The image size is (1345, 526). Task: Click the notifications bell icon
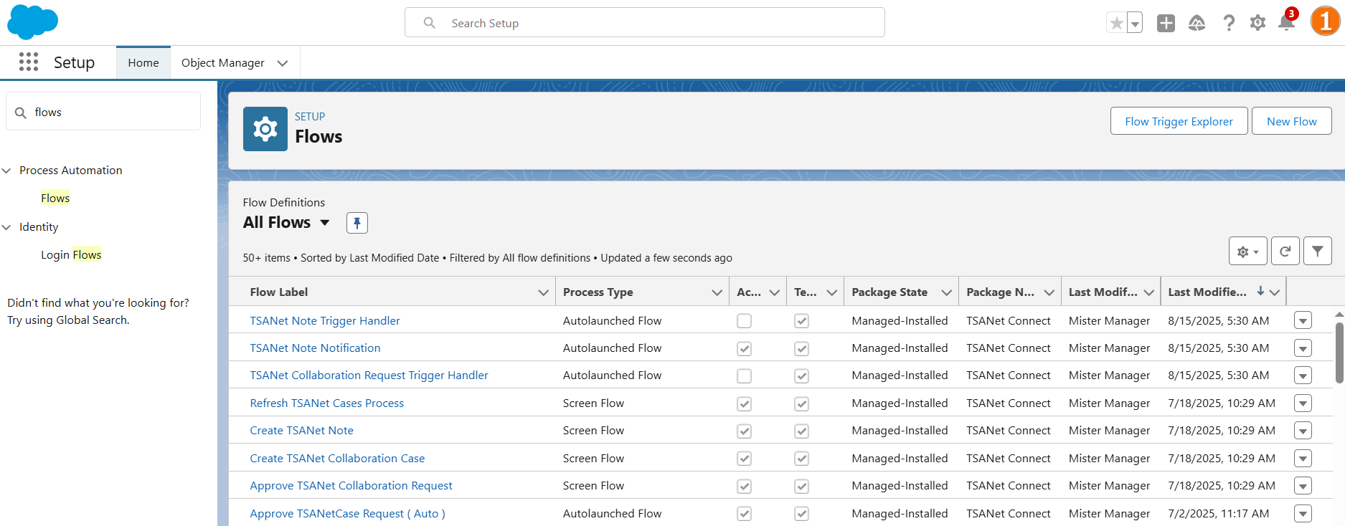tap(1286, 23)
